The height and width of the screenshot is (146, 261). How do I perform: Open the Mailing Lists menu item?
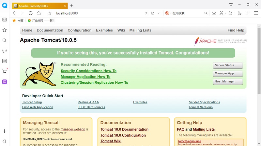tap(140, 30)
